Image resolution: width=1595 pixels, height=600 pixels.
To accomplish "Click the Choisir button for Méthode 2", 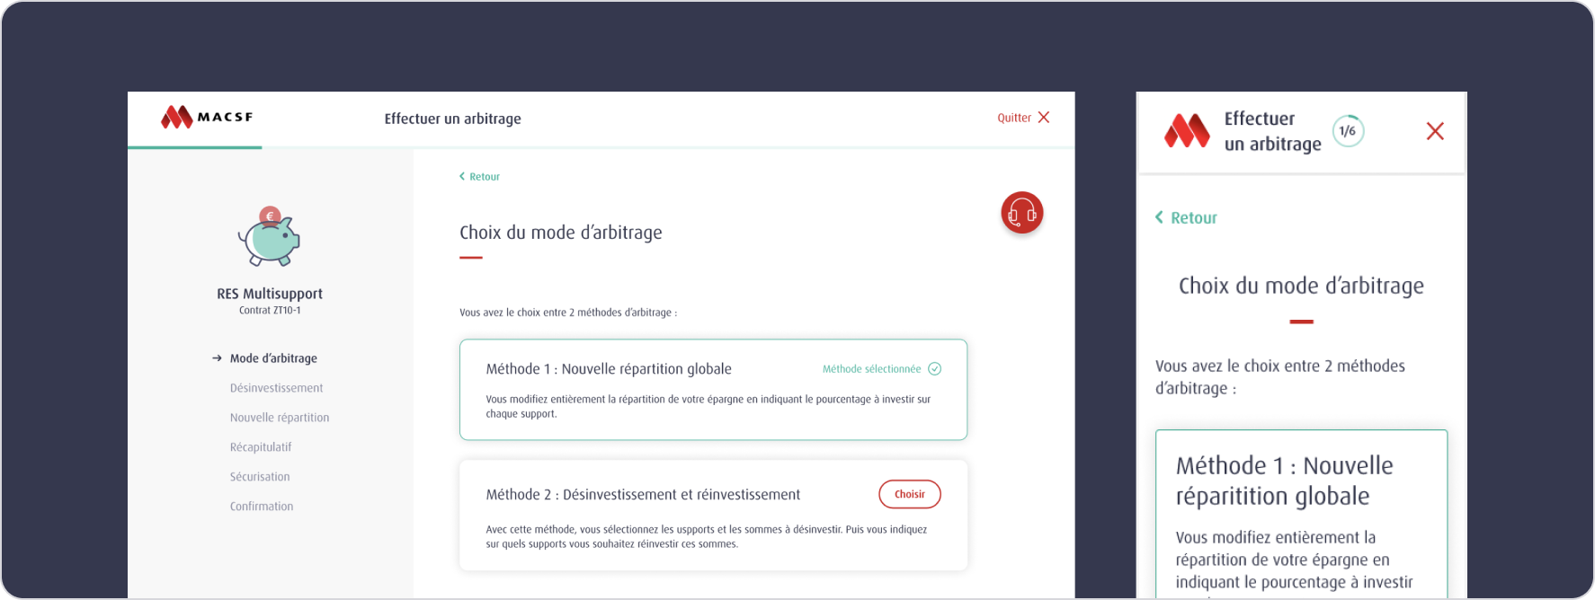I will [910, 494].
